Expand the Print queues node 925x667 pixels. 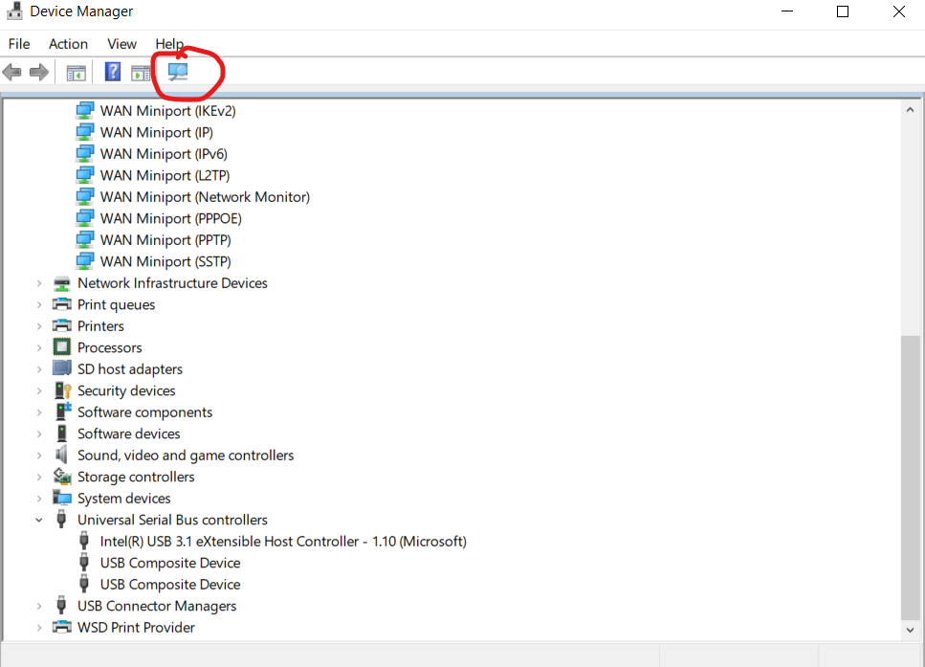pyautogui.click(x=39, y=305)
